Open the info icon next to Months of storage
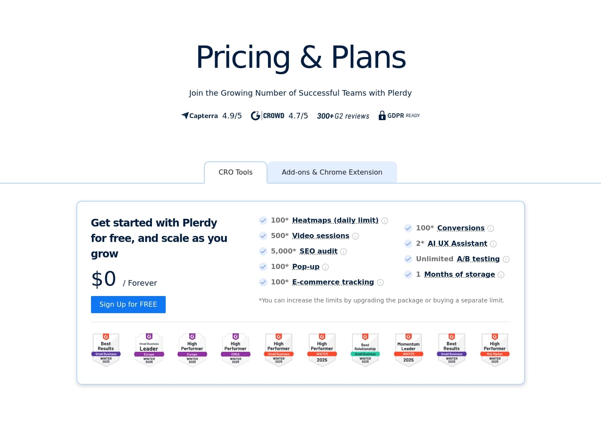This screenshot has width=601, height=429. pos(501,275)
